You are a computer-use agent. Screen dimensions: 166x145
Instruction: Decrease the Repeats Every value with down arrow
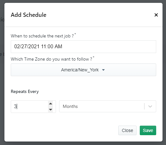click(x=51, y=109)
